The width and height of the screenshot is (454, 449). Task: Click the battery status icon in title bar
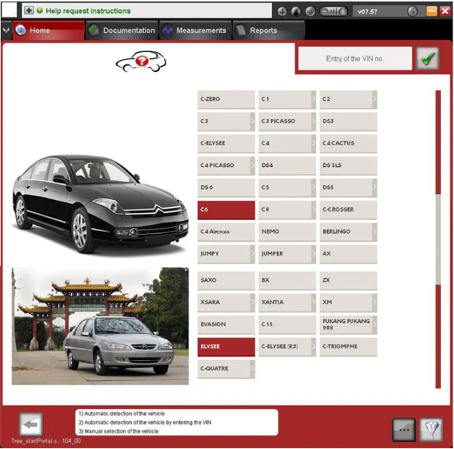(334, 11)
